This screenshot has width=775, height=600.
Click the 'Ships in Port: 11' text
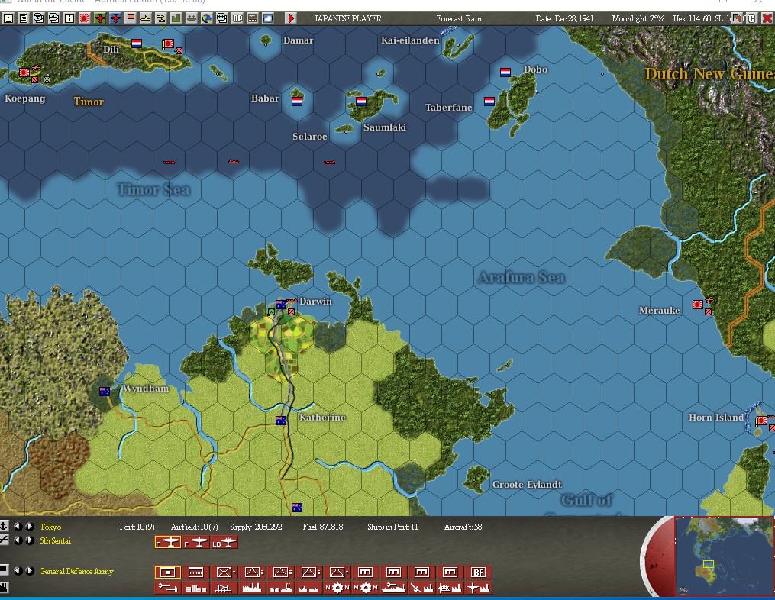392,527
